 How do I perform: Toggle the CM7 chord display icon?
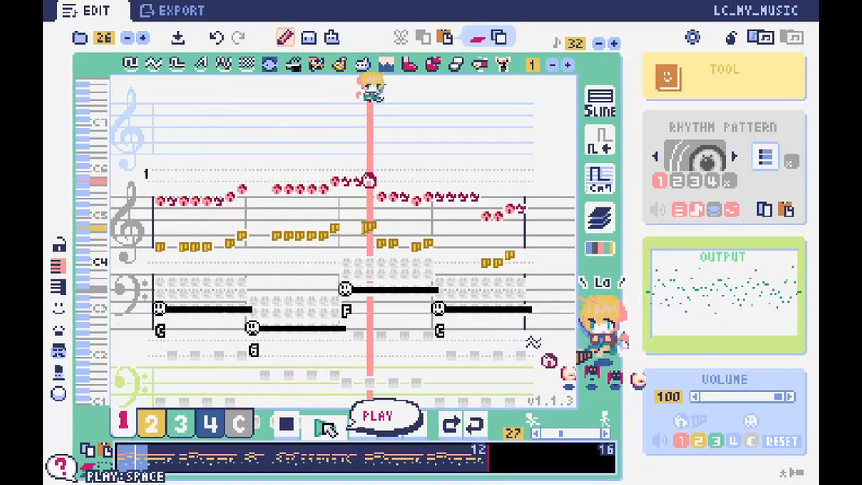click(600, 180)
